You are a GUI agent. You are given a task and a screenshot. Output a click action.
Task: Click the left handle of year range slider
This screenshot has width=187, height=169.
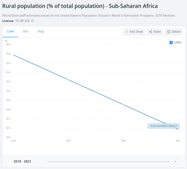172,161
